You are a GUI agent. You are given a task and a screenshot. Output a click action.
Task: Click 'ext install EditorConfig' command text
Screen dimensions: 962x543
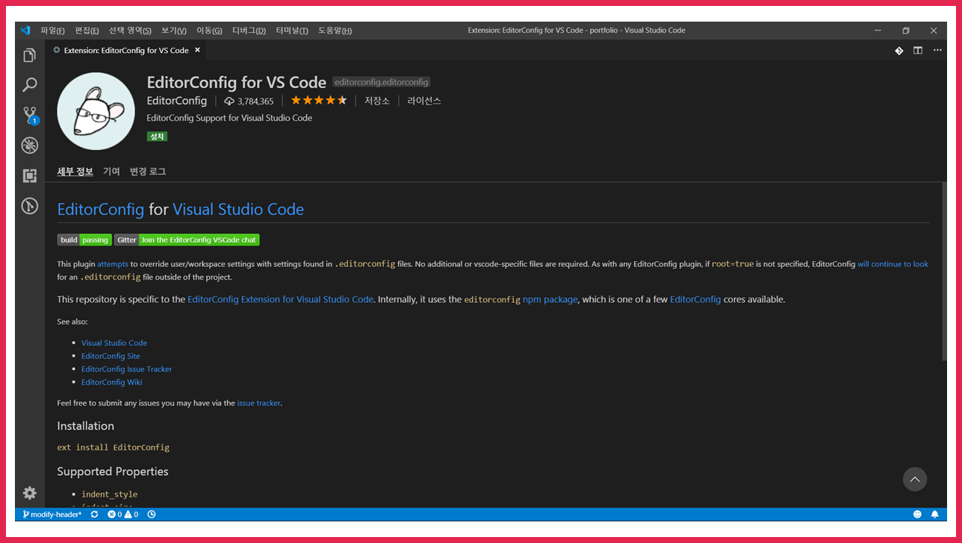pyautogui.click(x=114, y=448)
